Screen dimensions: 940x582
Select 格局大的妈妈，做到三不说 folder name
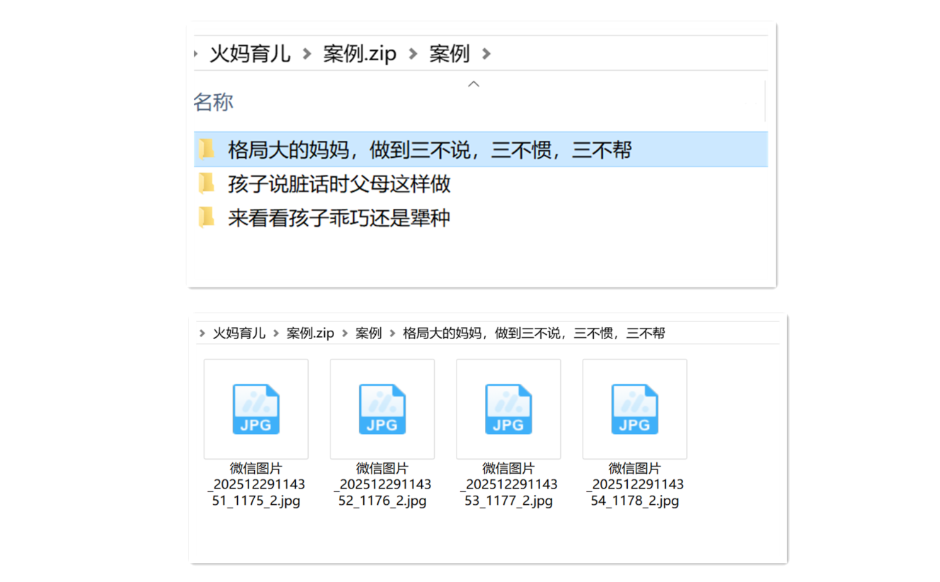[x=430, y=149]
